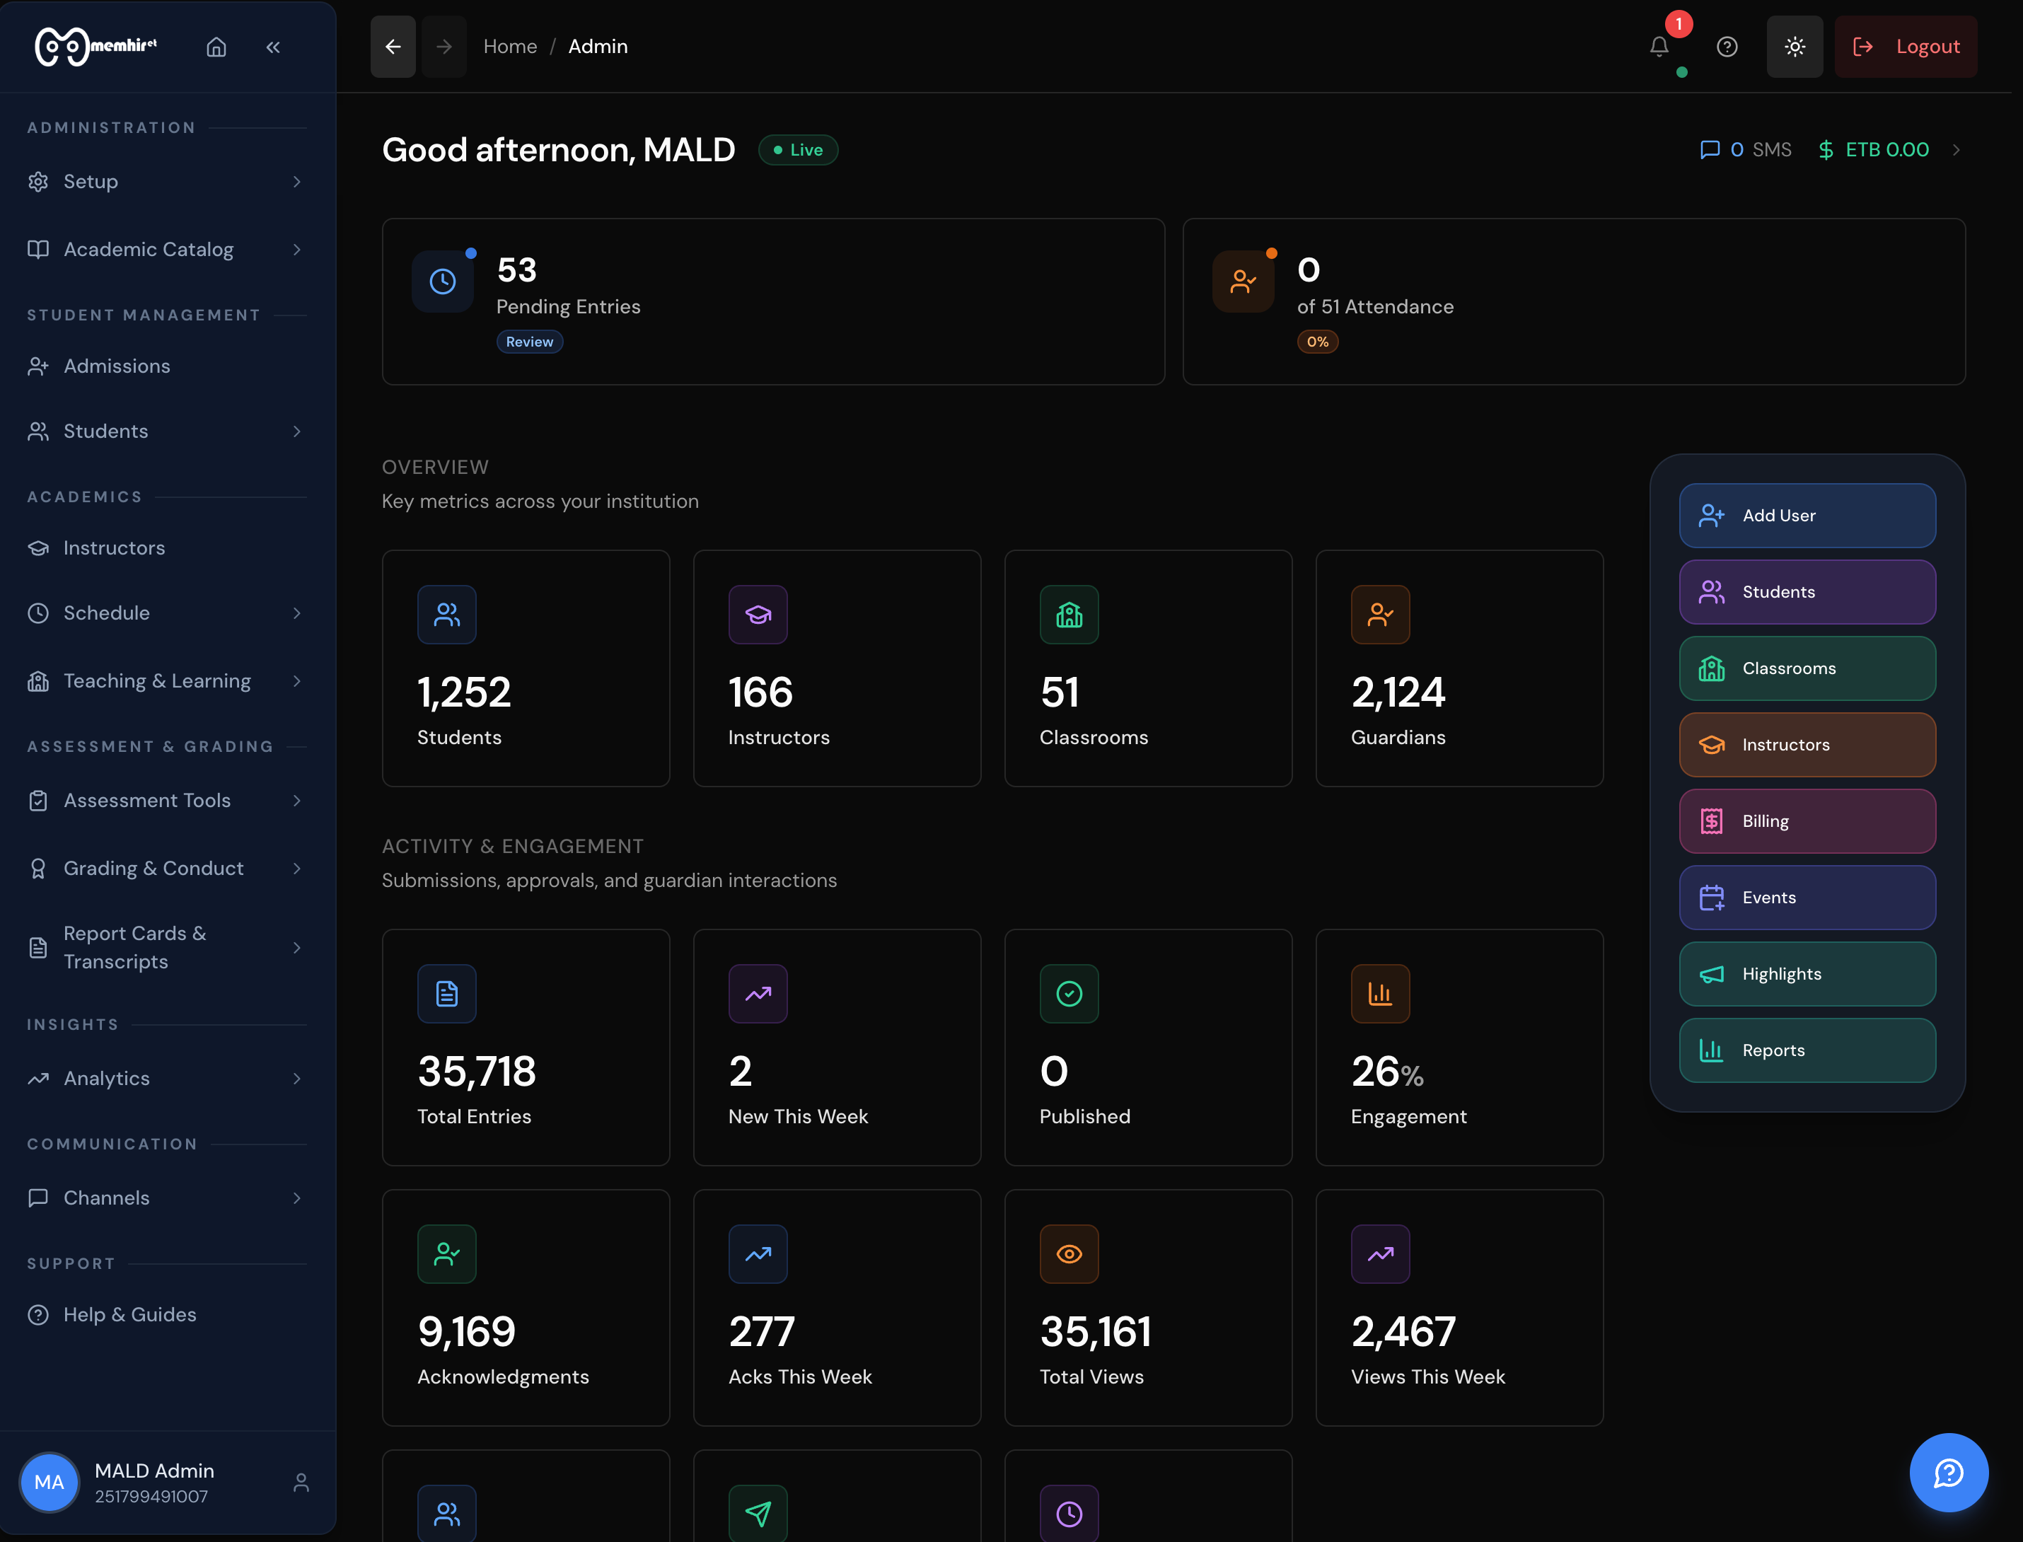
Task: Open the home icon in the sidebar
Action: 216,47
